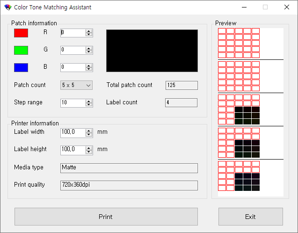298x233 pixels.
Task: Increase Step range with up arrow
Action: point(89,102)
